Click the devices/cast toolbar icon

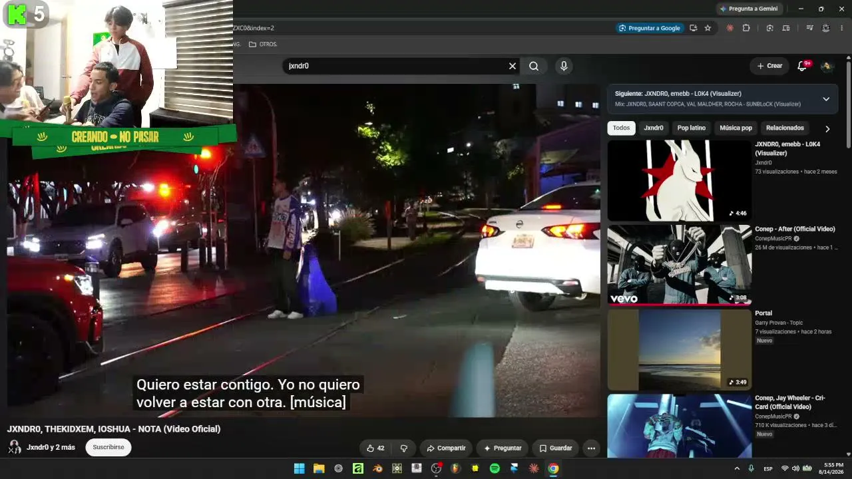pyautogui.click(x=786, y=28)
